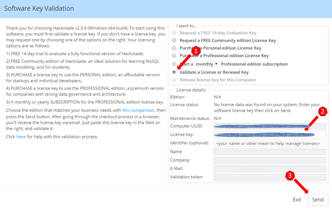This screenshot has width=332, height=208.
Task: Select Validate a License or Renewal Key
Action: [x=174, y=72]
